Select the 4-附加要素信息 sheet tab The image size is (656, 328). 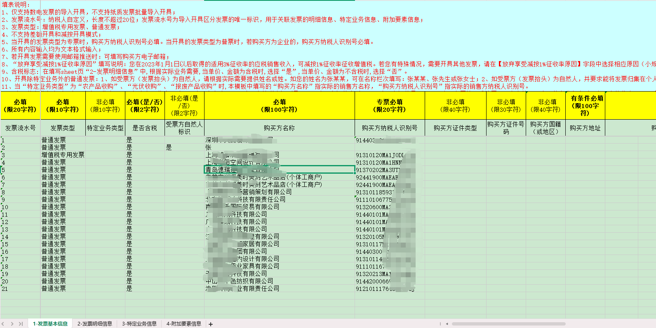point(183,324)
